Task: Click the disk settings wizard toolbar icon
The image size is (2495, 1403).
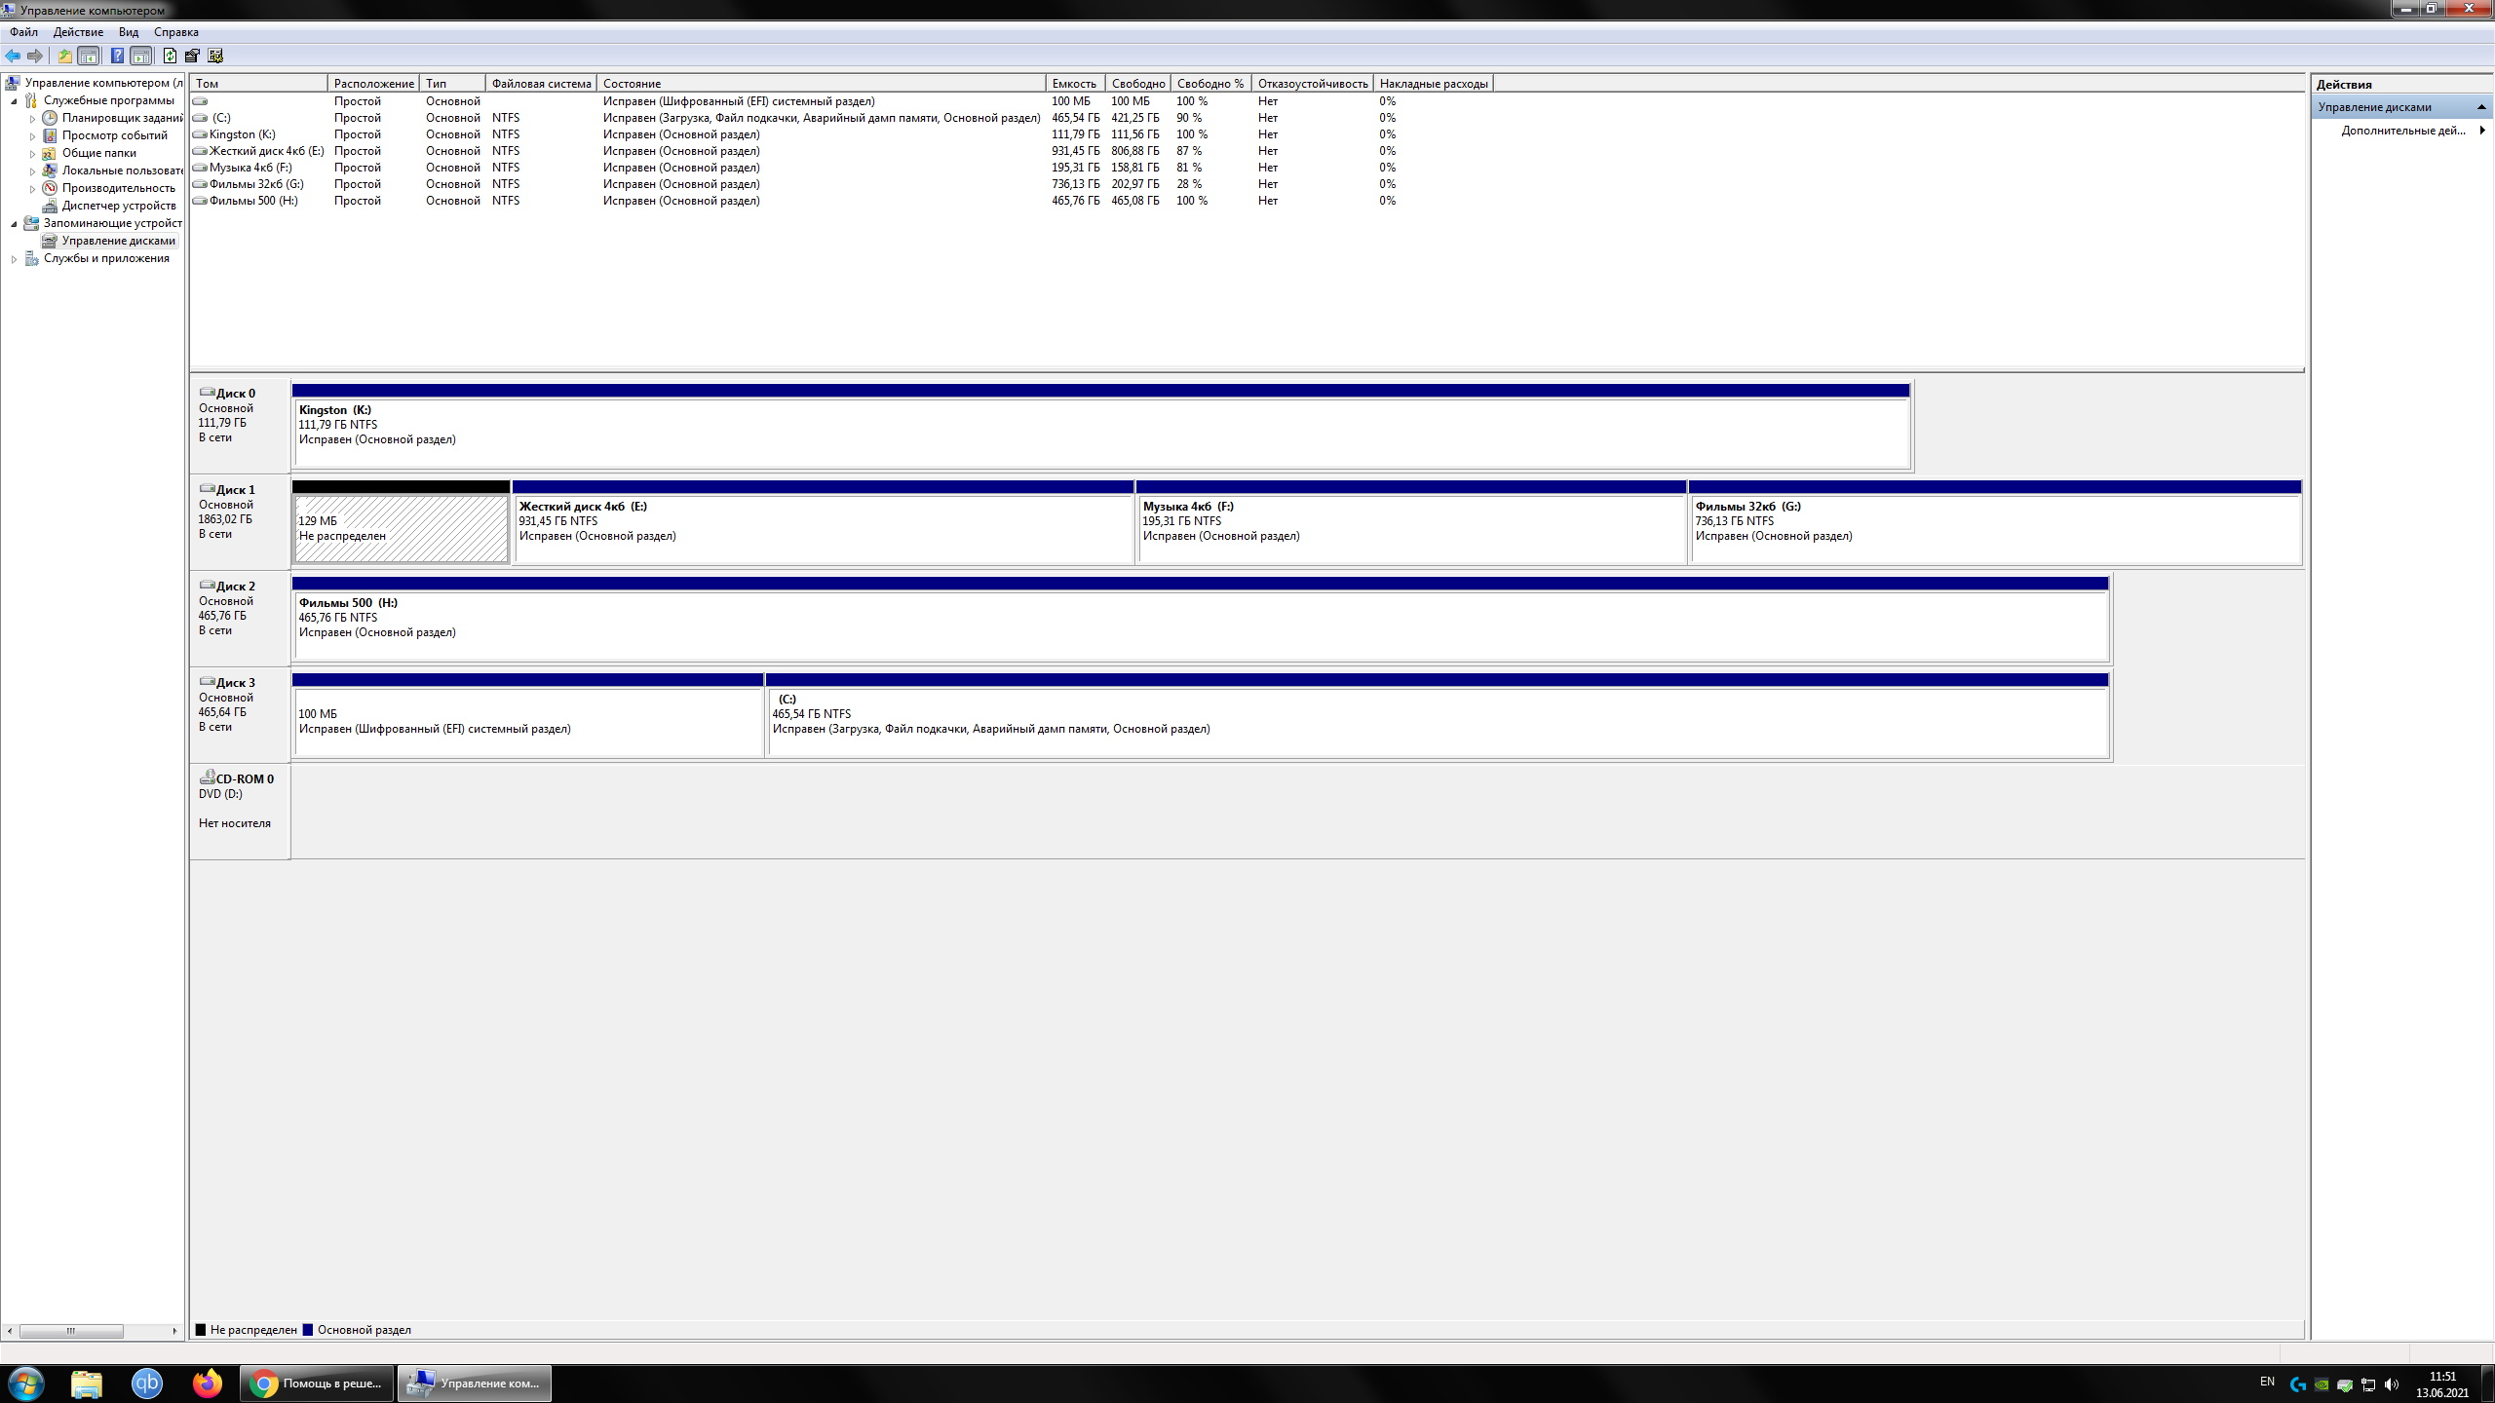Action: coord(215,56)
